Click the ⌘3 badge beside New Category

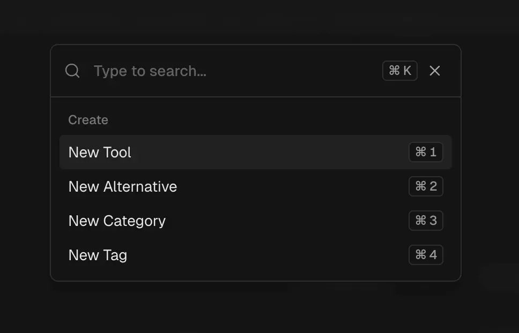426,221
